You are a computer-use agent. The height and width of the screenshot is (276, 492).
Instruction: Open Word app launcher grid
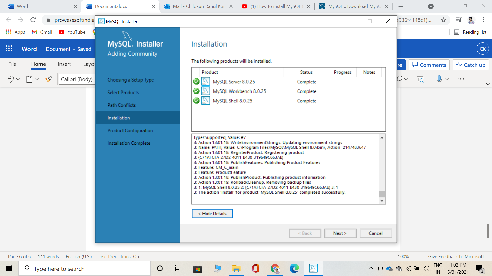coord(9,49)
